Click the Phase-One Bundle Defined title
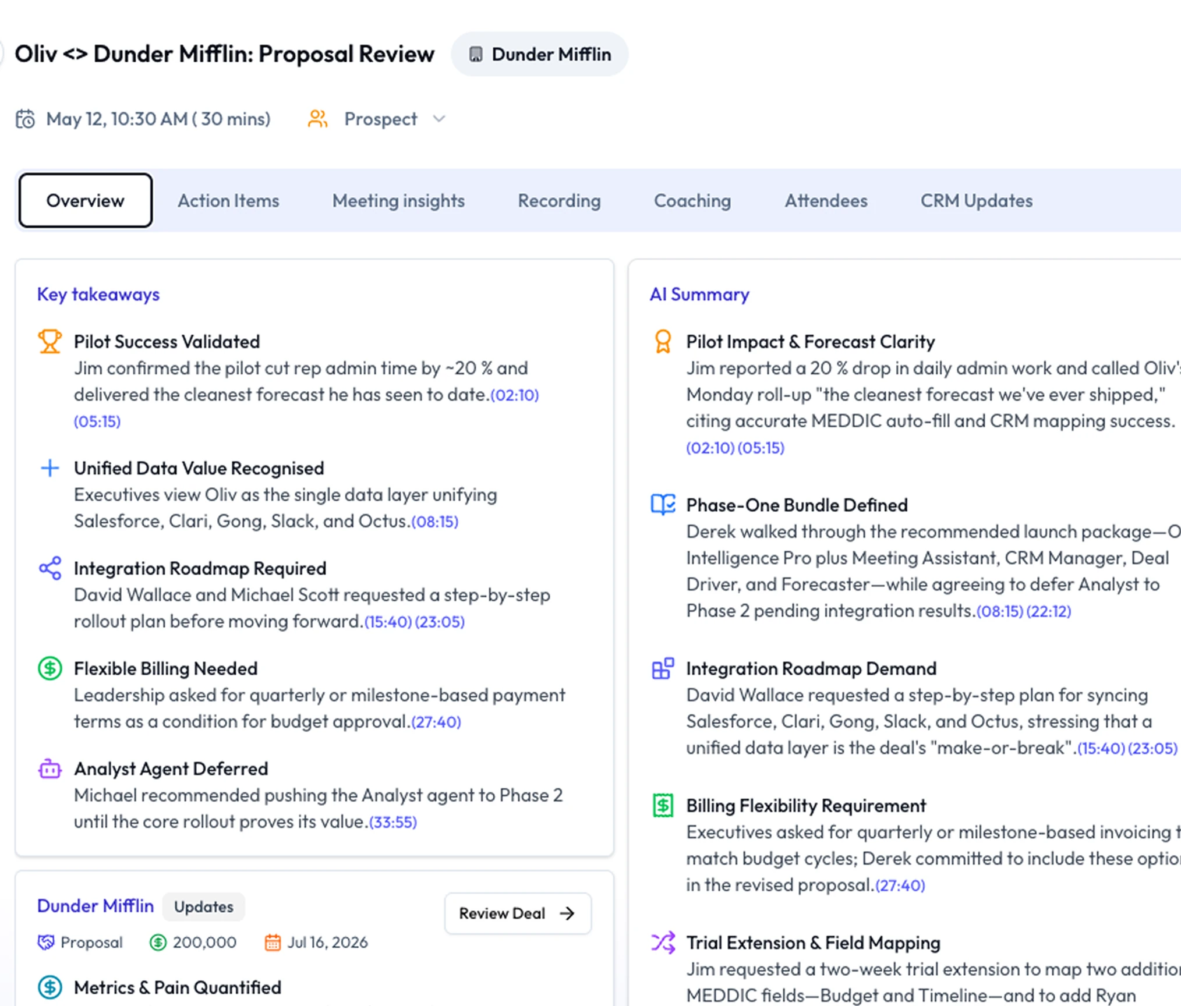The image size is (1181, 1006). click(x=797, y=505)
